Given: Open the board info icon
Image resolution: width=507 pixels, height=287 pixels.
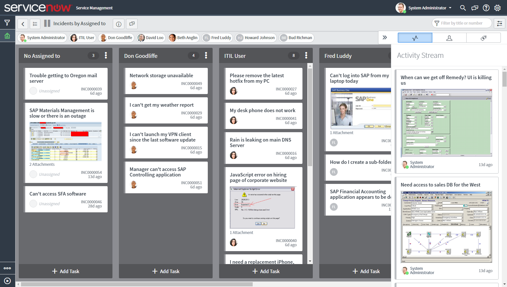Looking at the screenshot, I should coord(119,24).
